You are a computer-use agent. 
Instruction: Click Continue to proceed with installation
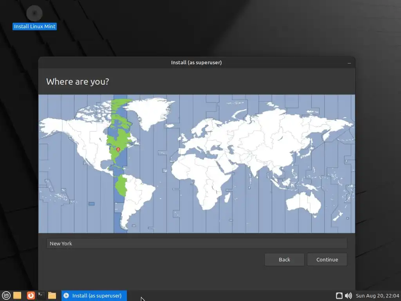(327, 259)
